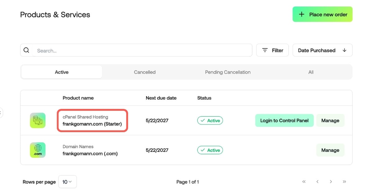Click the due date in Domain Names row
The height and width of the screenshot is (194, 373).
[x=157, y=150]
